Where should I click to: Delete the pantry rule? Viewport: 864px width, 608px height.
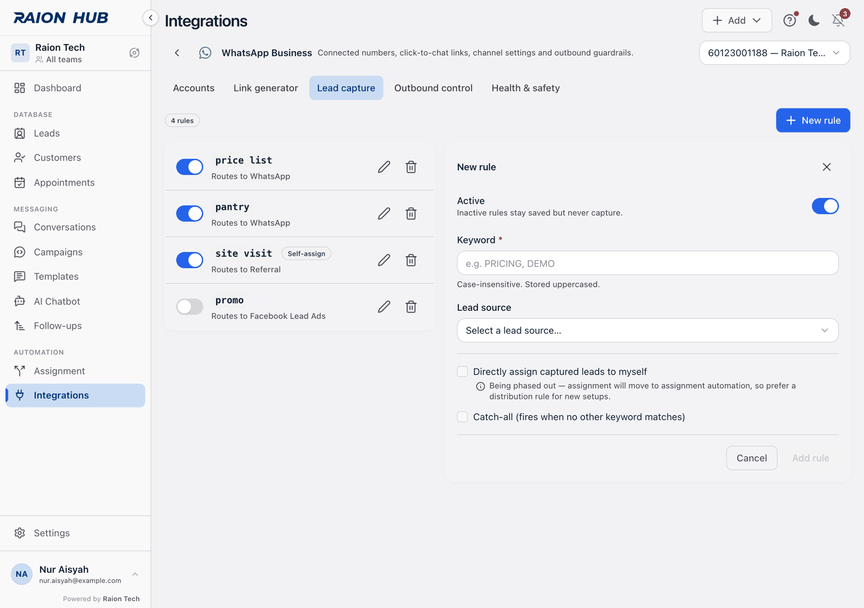point(411,213)
